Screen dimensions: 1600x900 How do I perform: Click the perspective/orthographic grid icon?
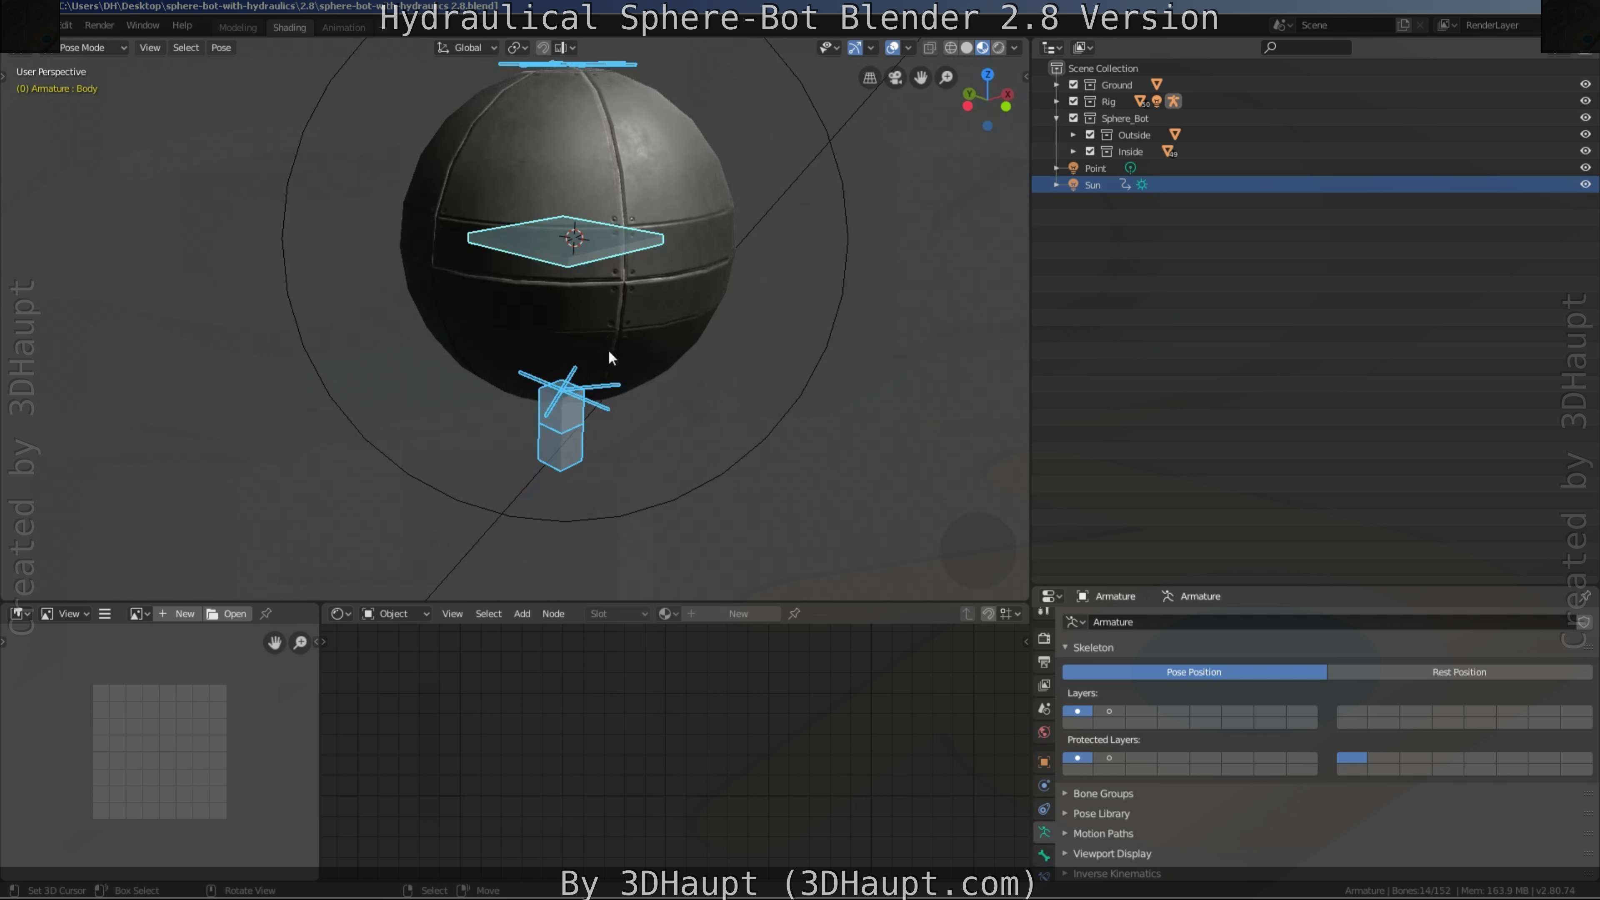tap(870, 77)
